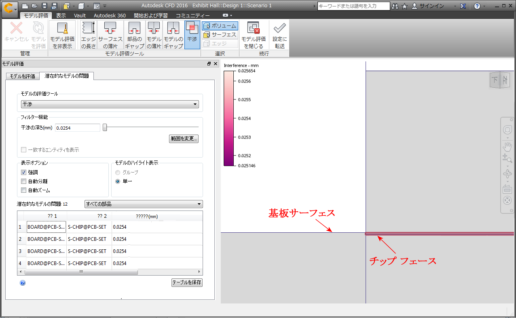Click the 0.0254 value in row 4
Image resolution: width=516 pixels, height=318 pixels.
(x=120, y=263)
